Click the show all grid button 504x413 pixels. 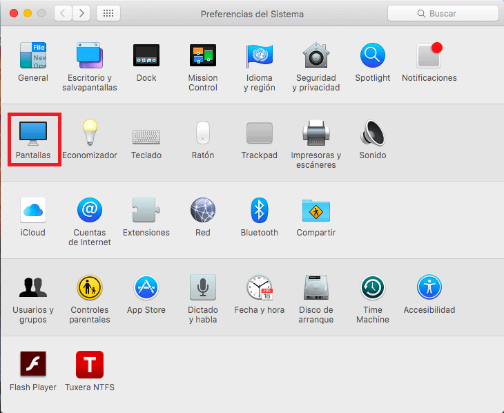coord(108,13)
